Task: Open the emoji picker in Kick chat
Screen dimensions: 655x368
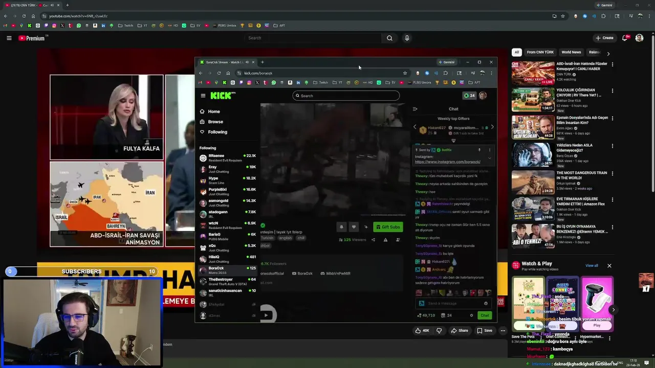Action: pos(486,304)
